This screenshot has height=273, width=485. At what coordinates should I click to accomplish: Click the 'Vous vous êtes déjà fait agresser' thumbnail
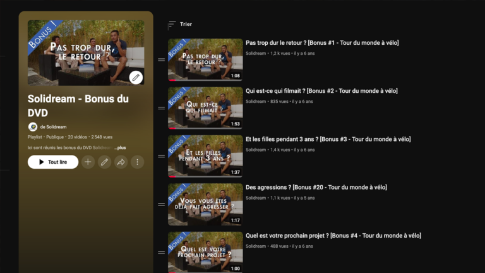tap(205, 205)
